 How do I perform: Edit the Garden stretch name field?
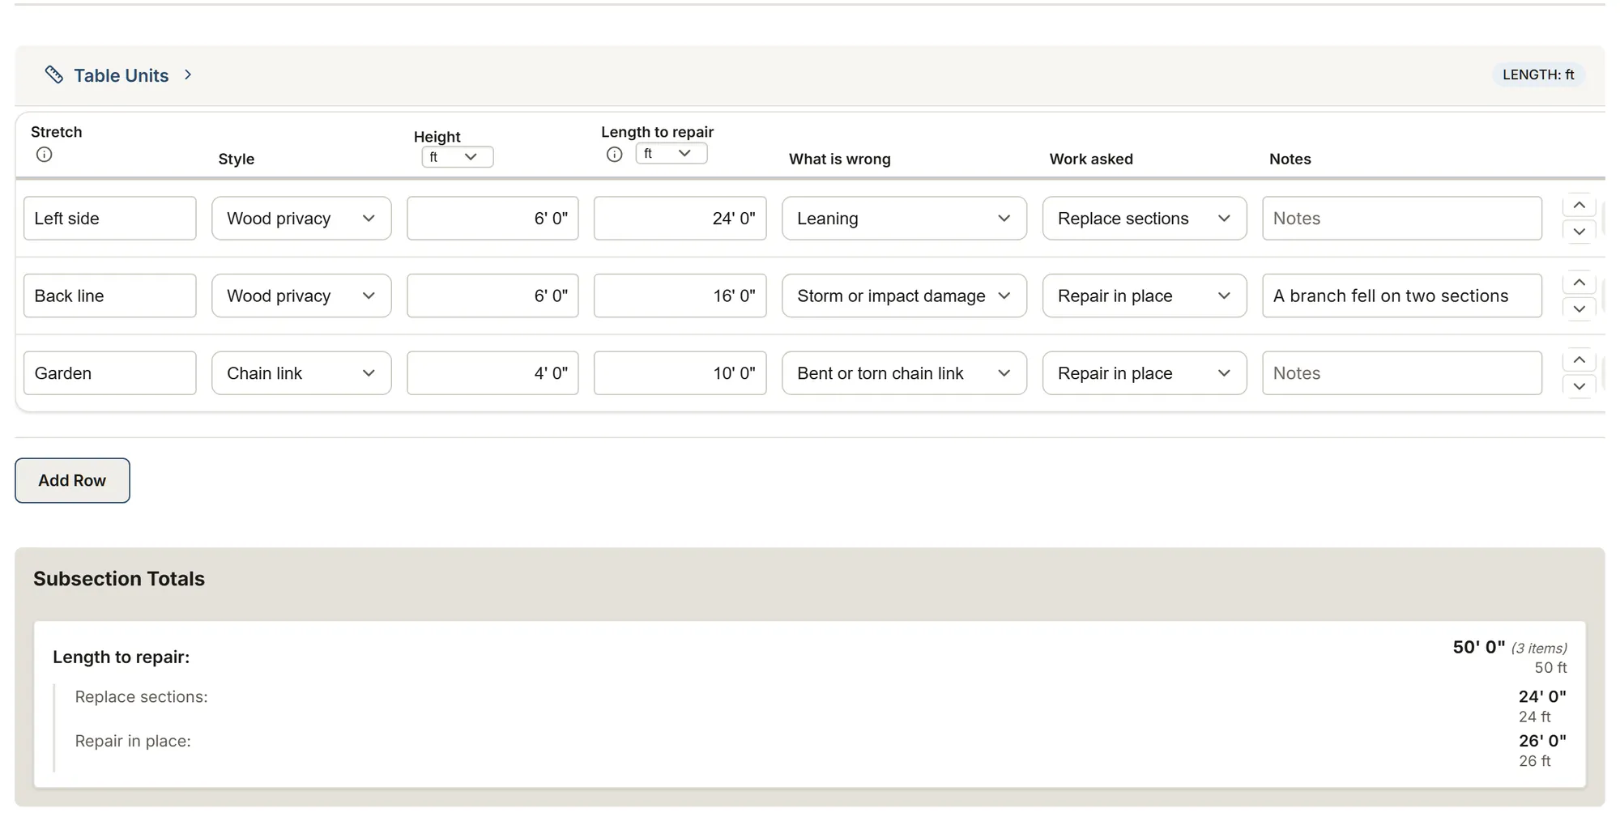[x=110, y=373]
